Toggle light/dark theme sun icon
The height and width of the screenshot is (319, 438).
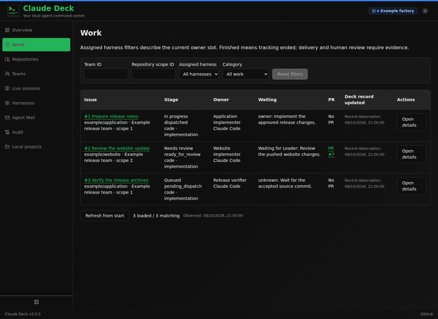425,11
